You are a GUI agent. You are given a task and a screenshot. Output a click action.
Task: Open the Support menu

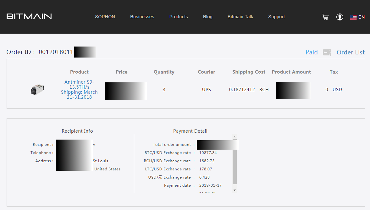point(276,17)
